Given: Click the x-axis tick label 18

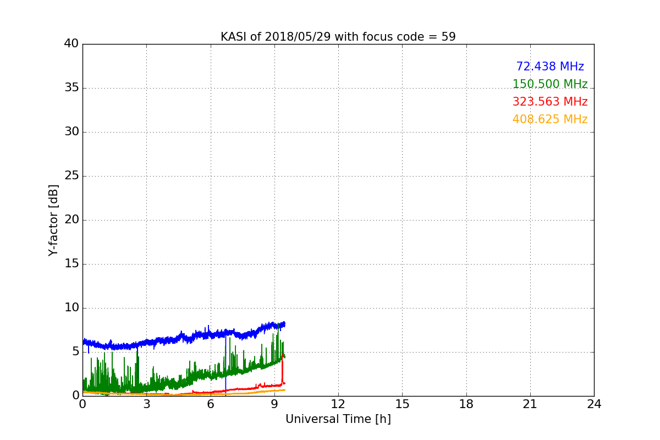Looking at the screenshot, I should [466, 404].
